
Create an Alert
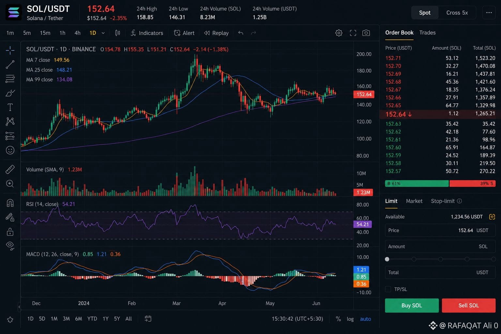(x=184, y=33)
